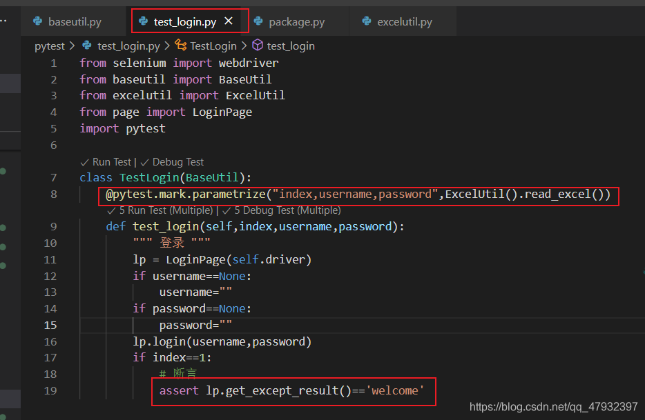The height and width of the screenshot is (420, 645).
Task: Click 'username==None' condition on line 12
Action: [199, 276]
